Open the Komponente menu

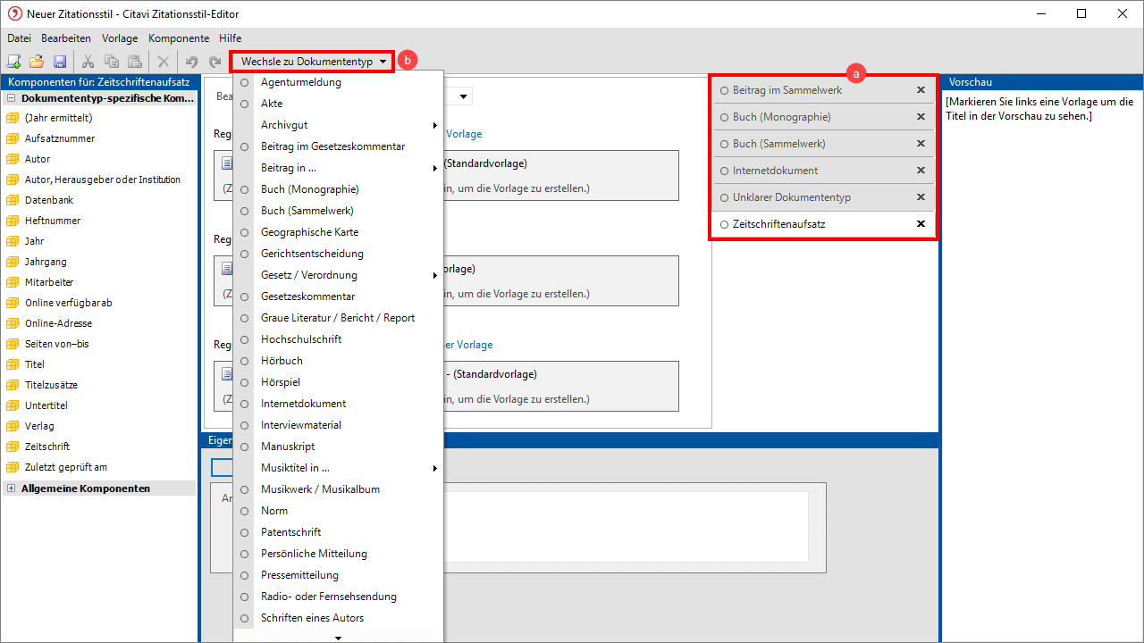pos(178,38)
